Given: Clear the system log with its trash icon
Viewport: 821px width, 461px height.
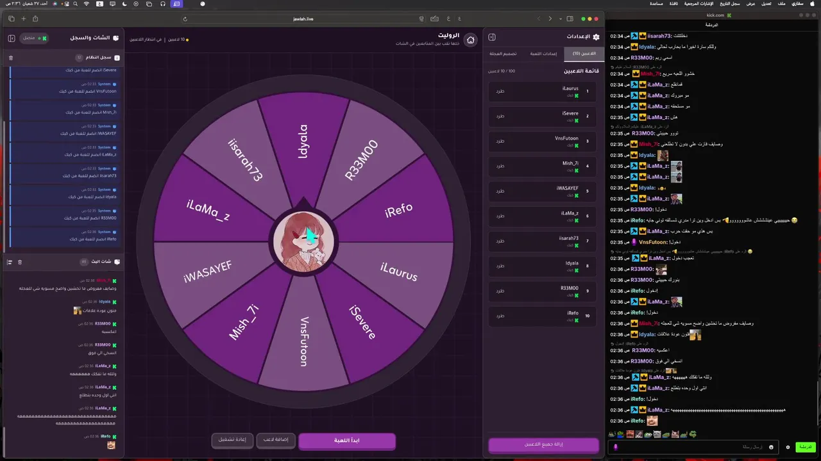Looking at the screenshot, I should [x=11, y=58].
